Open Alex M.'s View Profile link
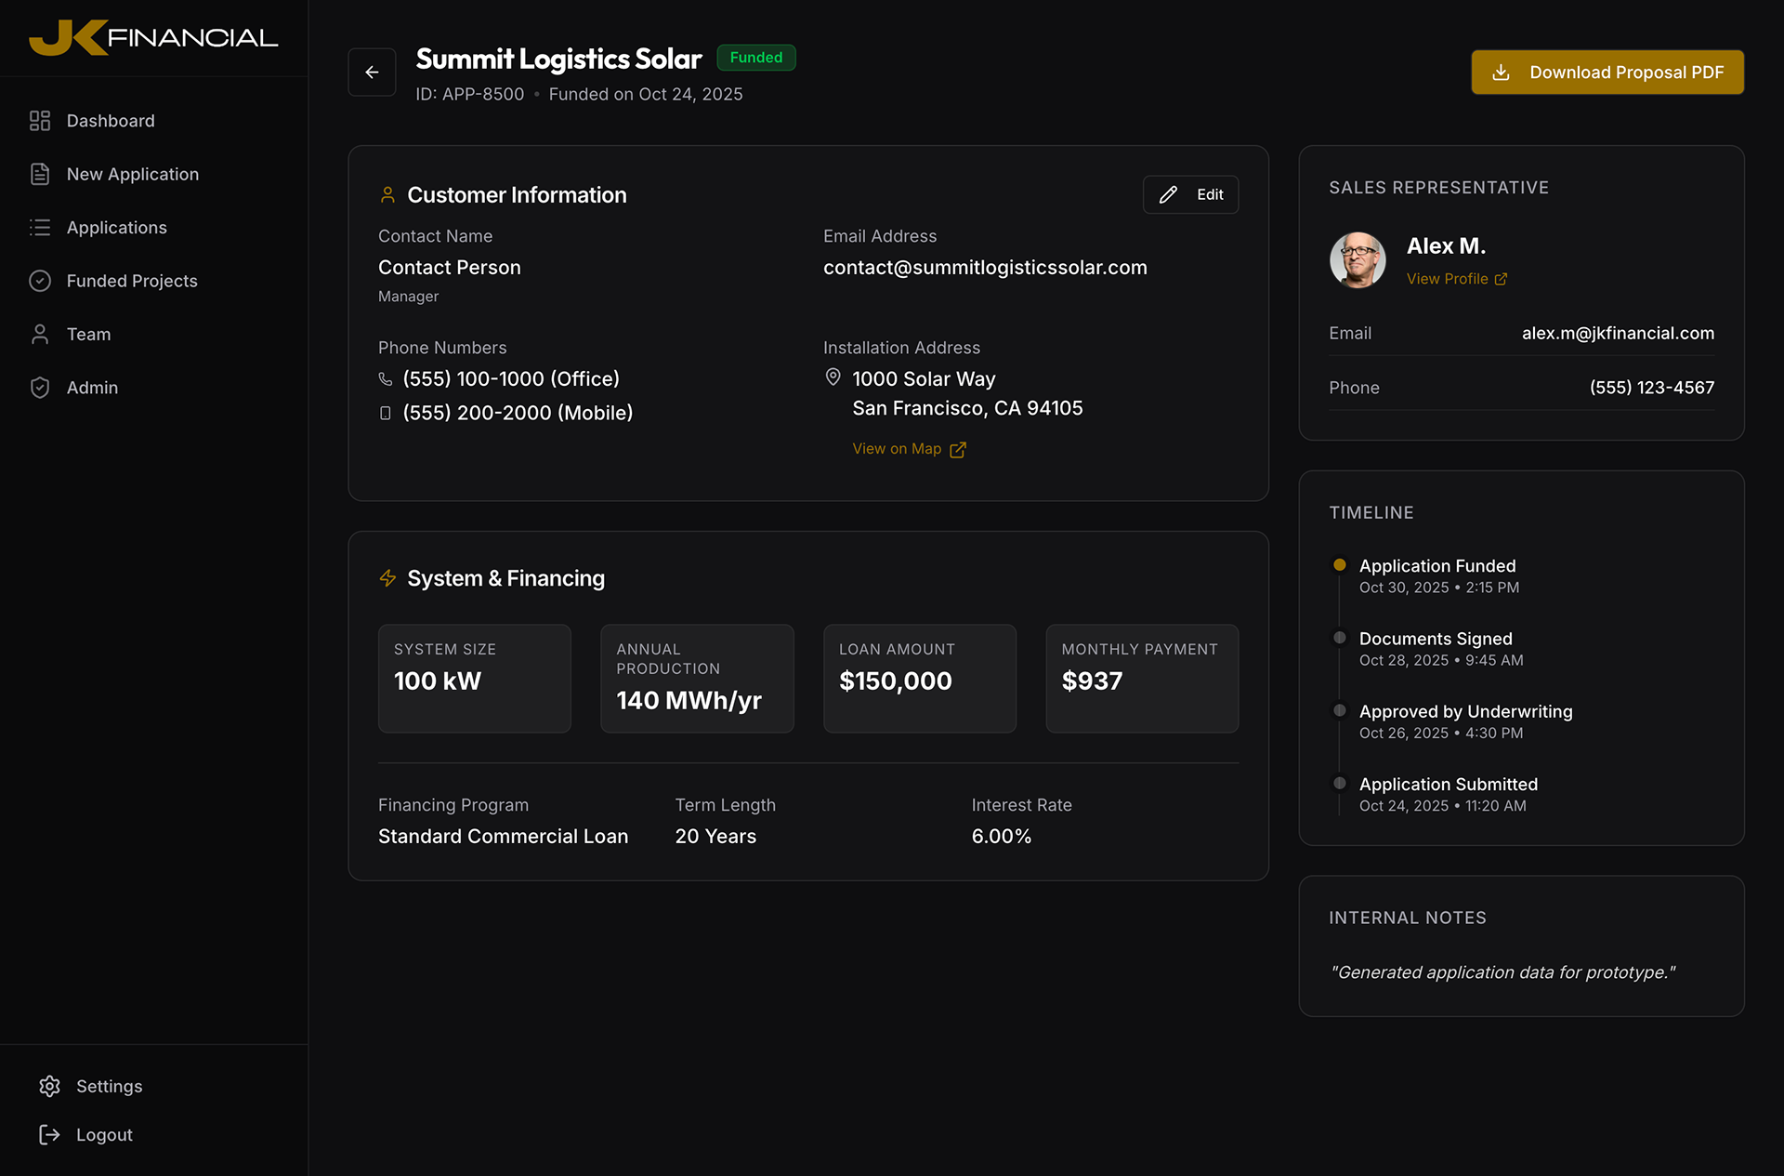 tap(1456, 279)
